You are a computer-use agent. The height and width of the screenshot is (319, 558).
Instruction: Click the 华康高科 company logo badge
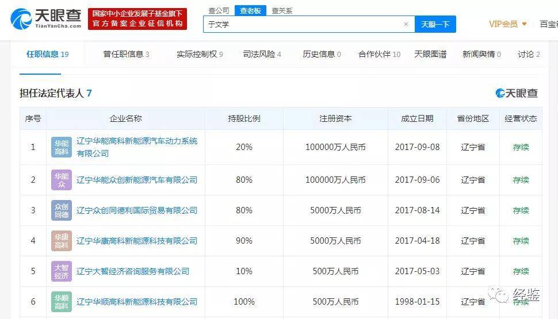coord(62,241)
